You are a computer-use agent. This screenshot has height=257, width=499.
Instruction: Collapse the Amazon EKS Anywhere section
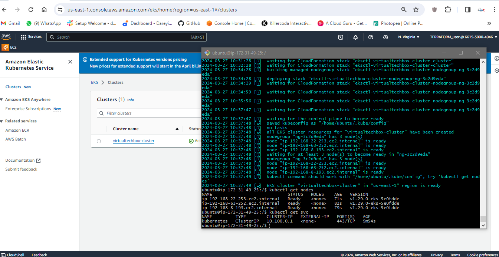(x=2, y=99)
